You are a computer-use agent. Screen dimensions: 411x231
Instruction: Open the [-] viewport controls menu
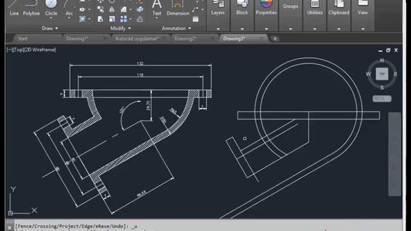point(10,50)
